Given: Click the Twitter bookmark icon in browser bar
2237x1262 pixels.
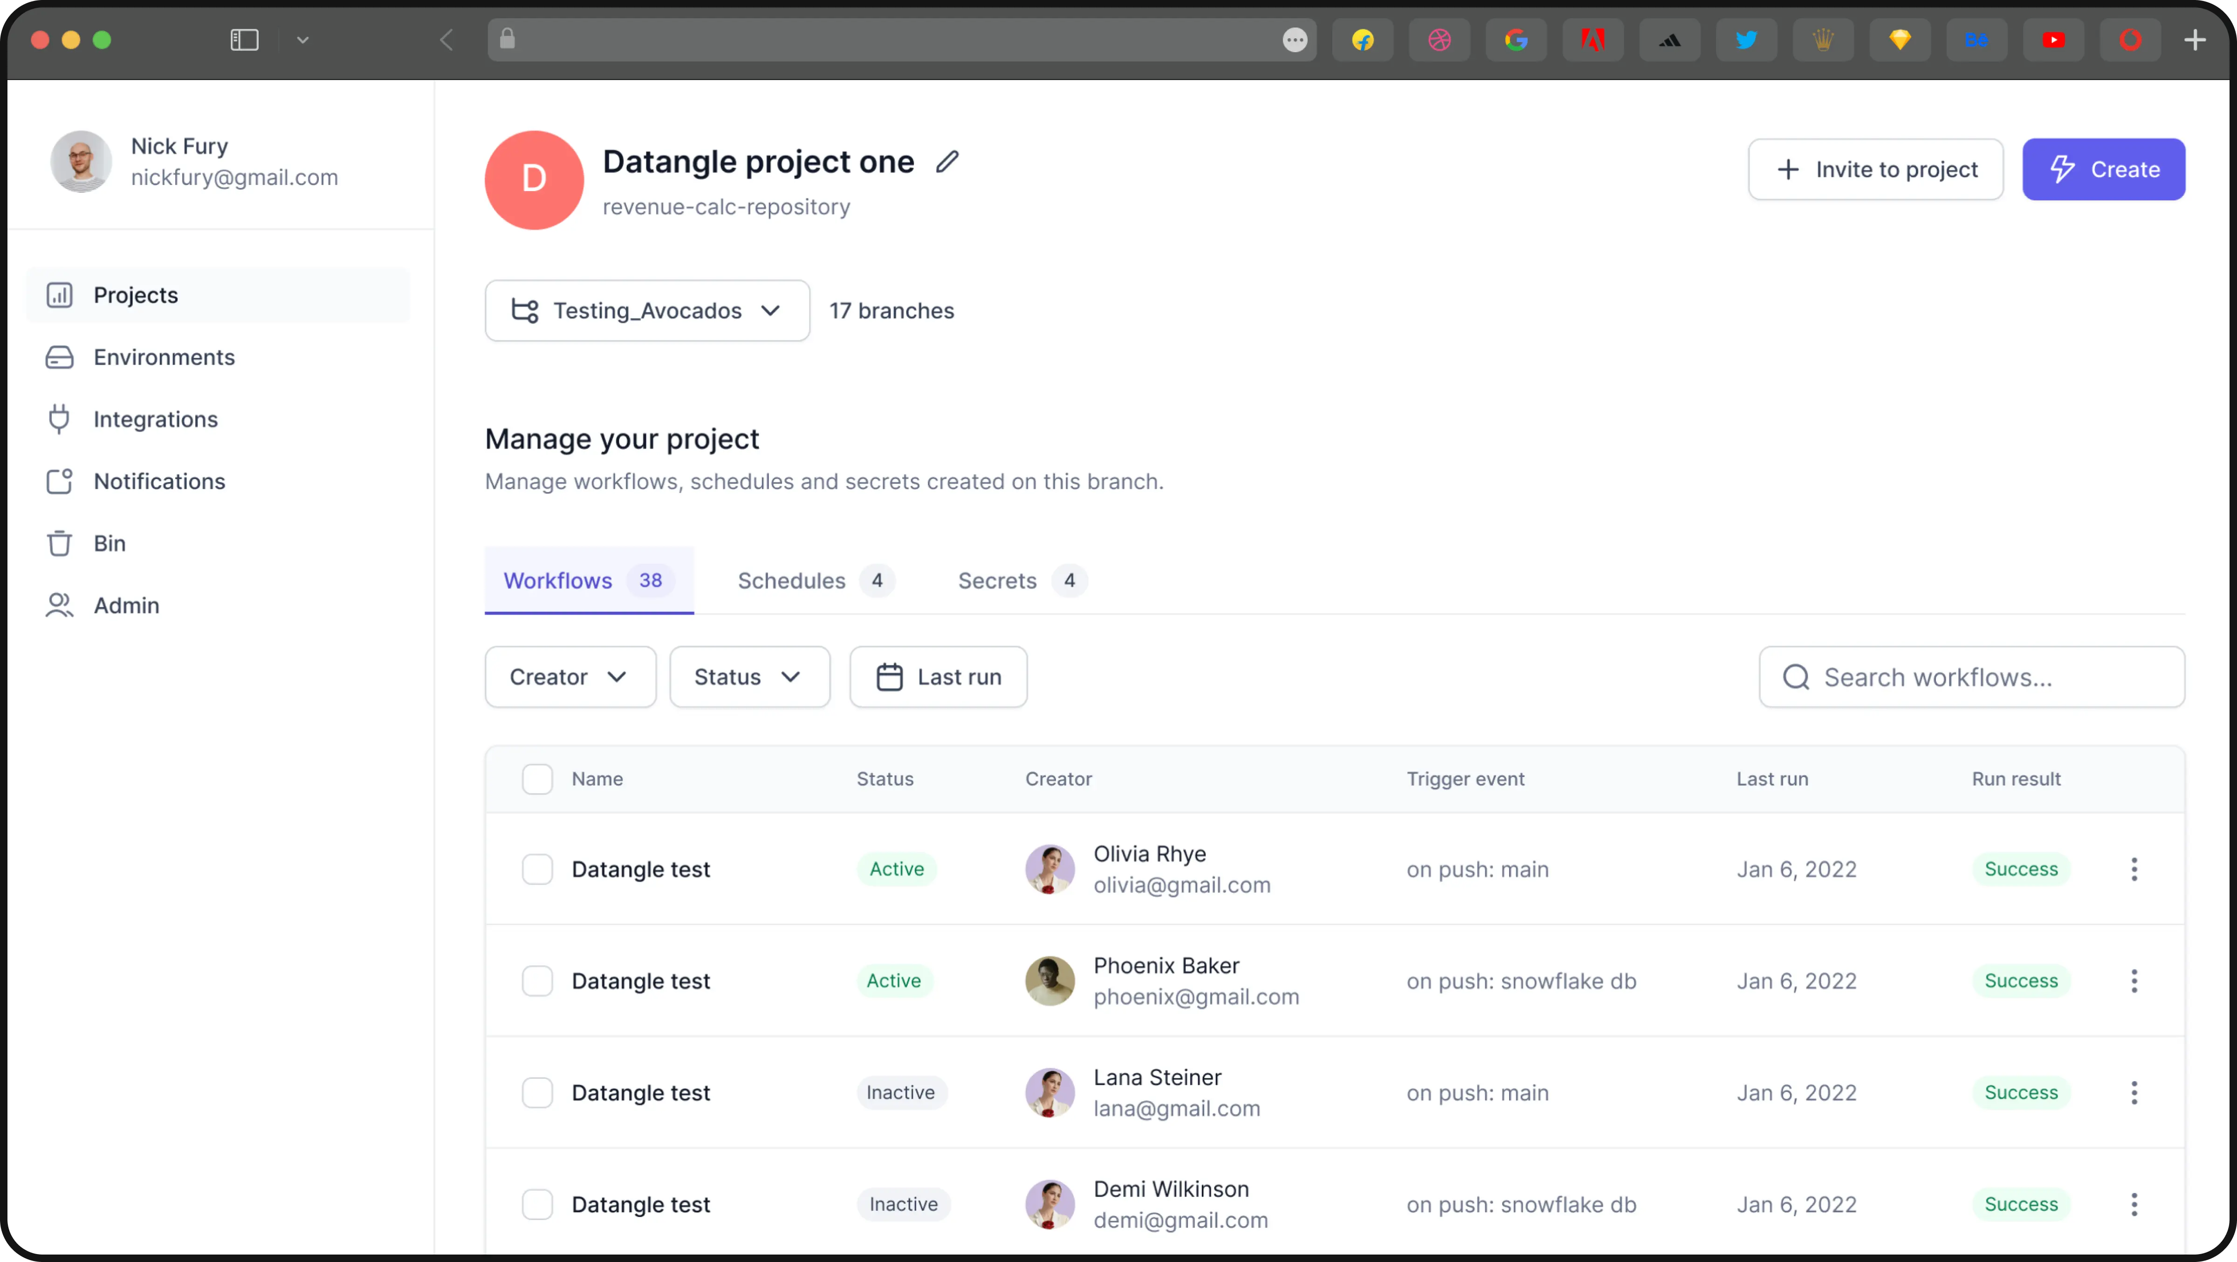Looking at the screenshot, I should (x=1745, y=40).
